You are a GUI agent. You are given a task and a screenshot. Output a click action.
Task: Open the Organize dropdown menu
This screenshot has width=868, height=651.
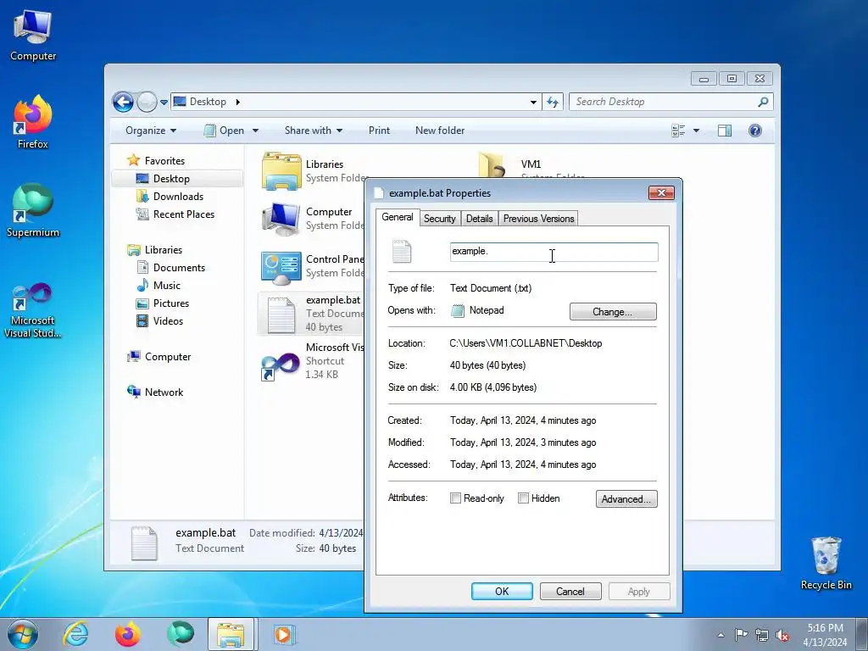tap(151, 131)
